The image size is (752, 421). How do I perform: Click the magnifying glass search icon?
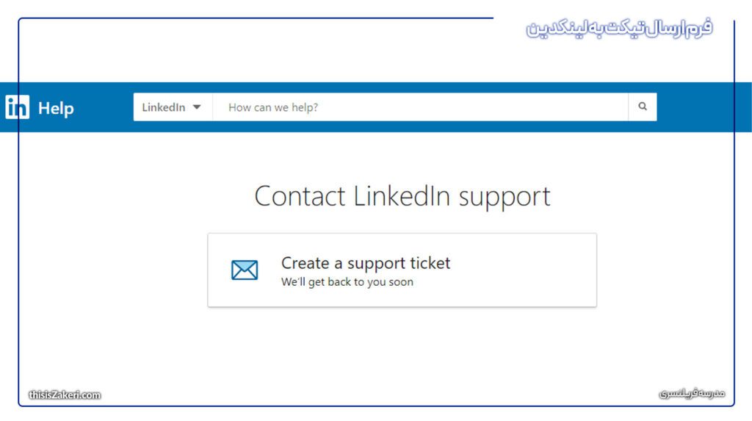[643, 107]
